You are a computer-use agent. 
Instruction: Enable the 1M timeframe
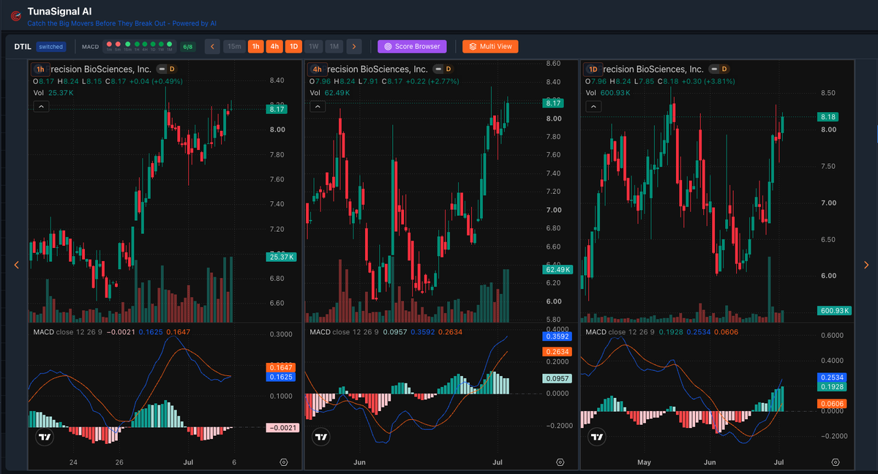(x=334, y=46)
